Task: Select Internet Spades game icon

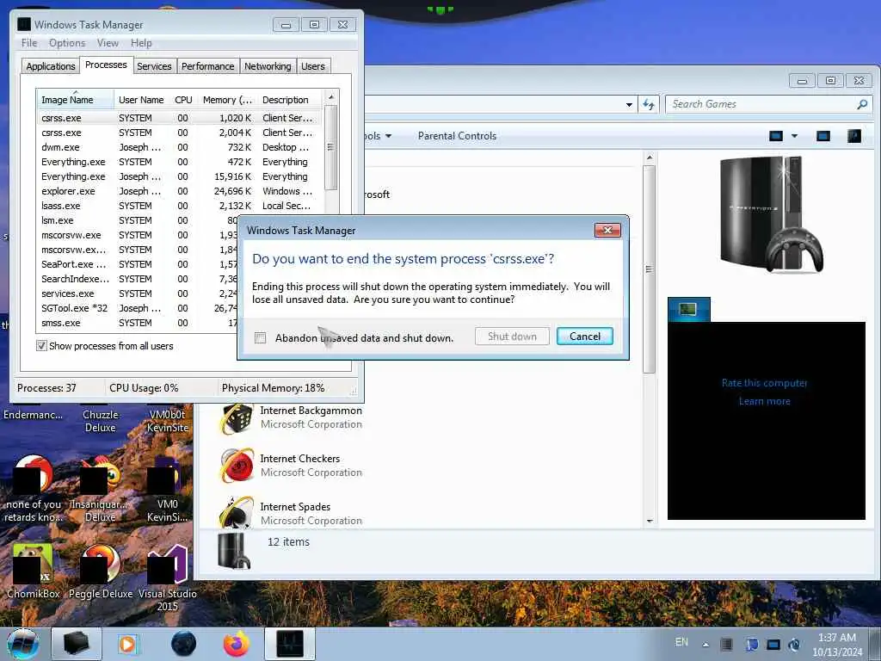Action: (x=237, y=512)
